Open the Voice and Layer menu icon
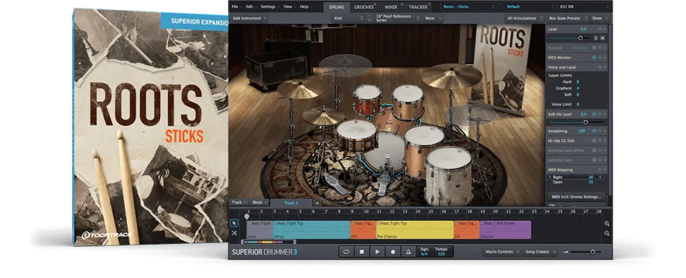 (600, 67)
